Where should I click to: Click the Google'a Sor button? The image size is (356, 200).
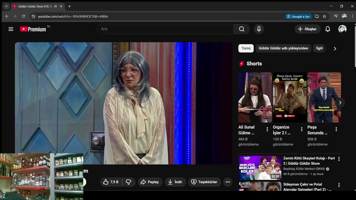[x=298, y=16]
